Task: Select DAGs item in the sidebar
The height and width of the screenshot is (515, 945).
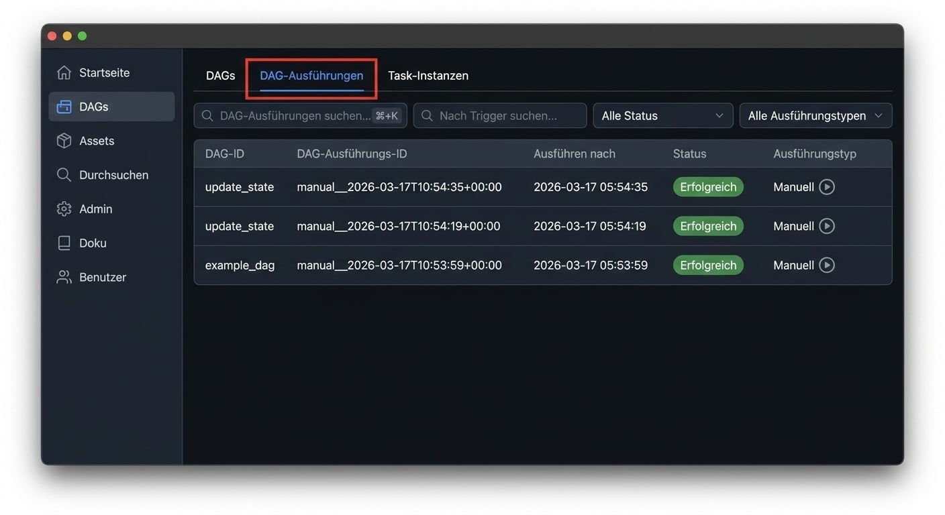Action: 111,107
